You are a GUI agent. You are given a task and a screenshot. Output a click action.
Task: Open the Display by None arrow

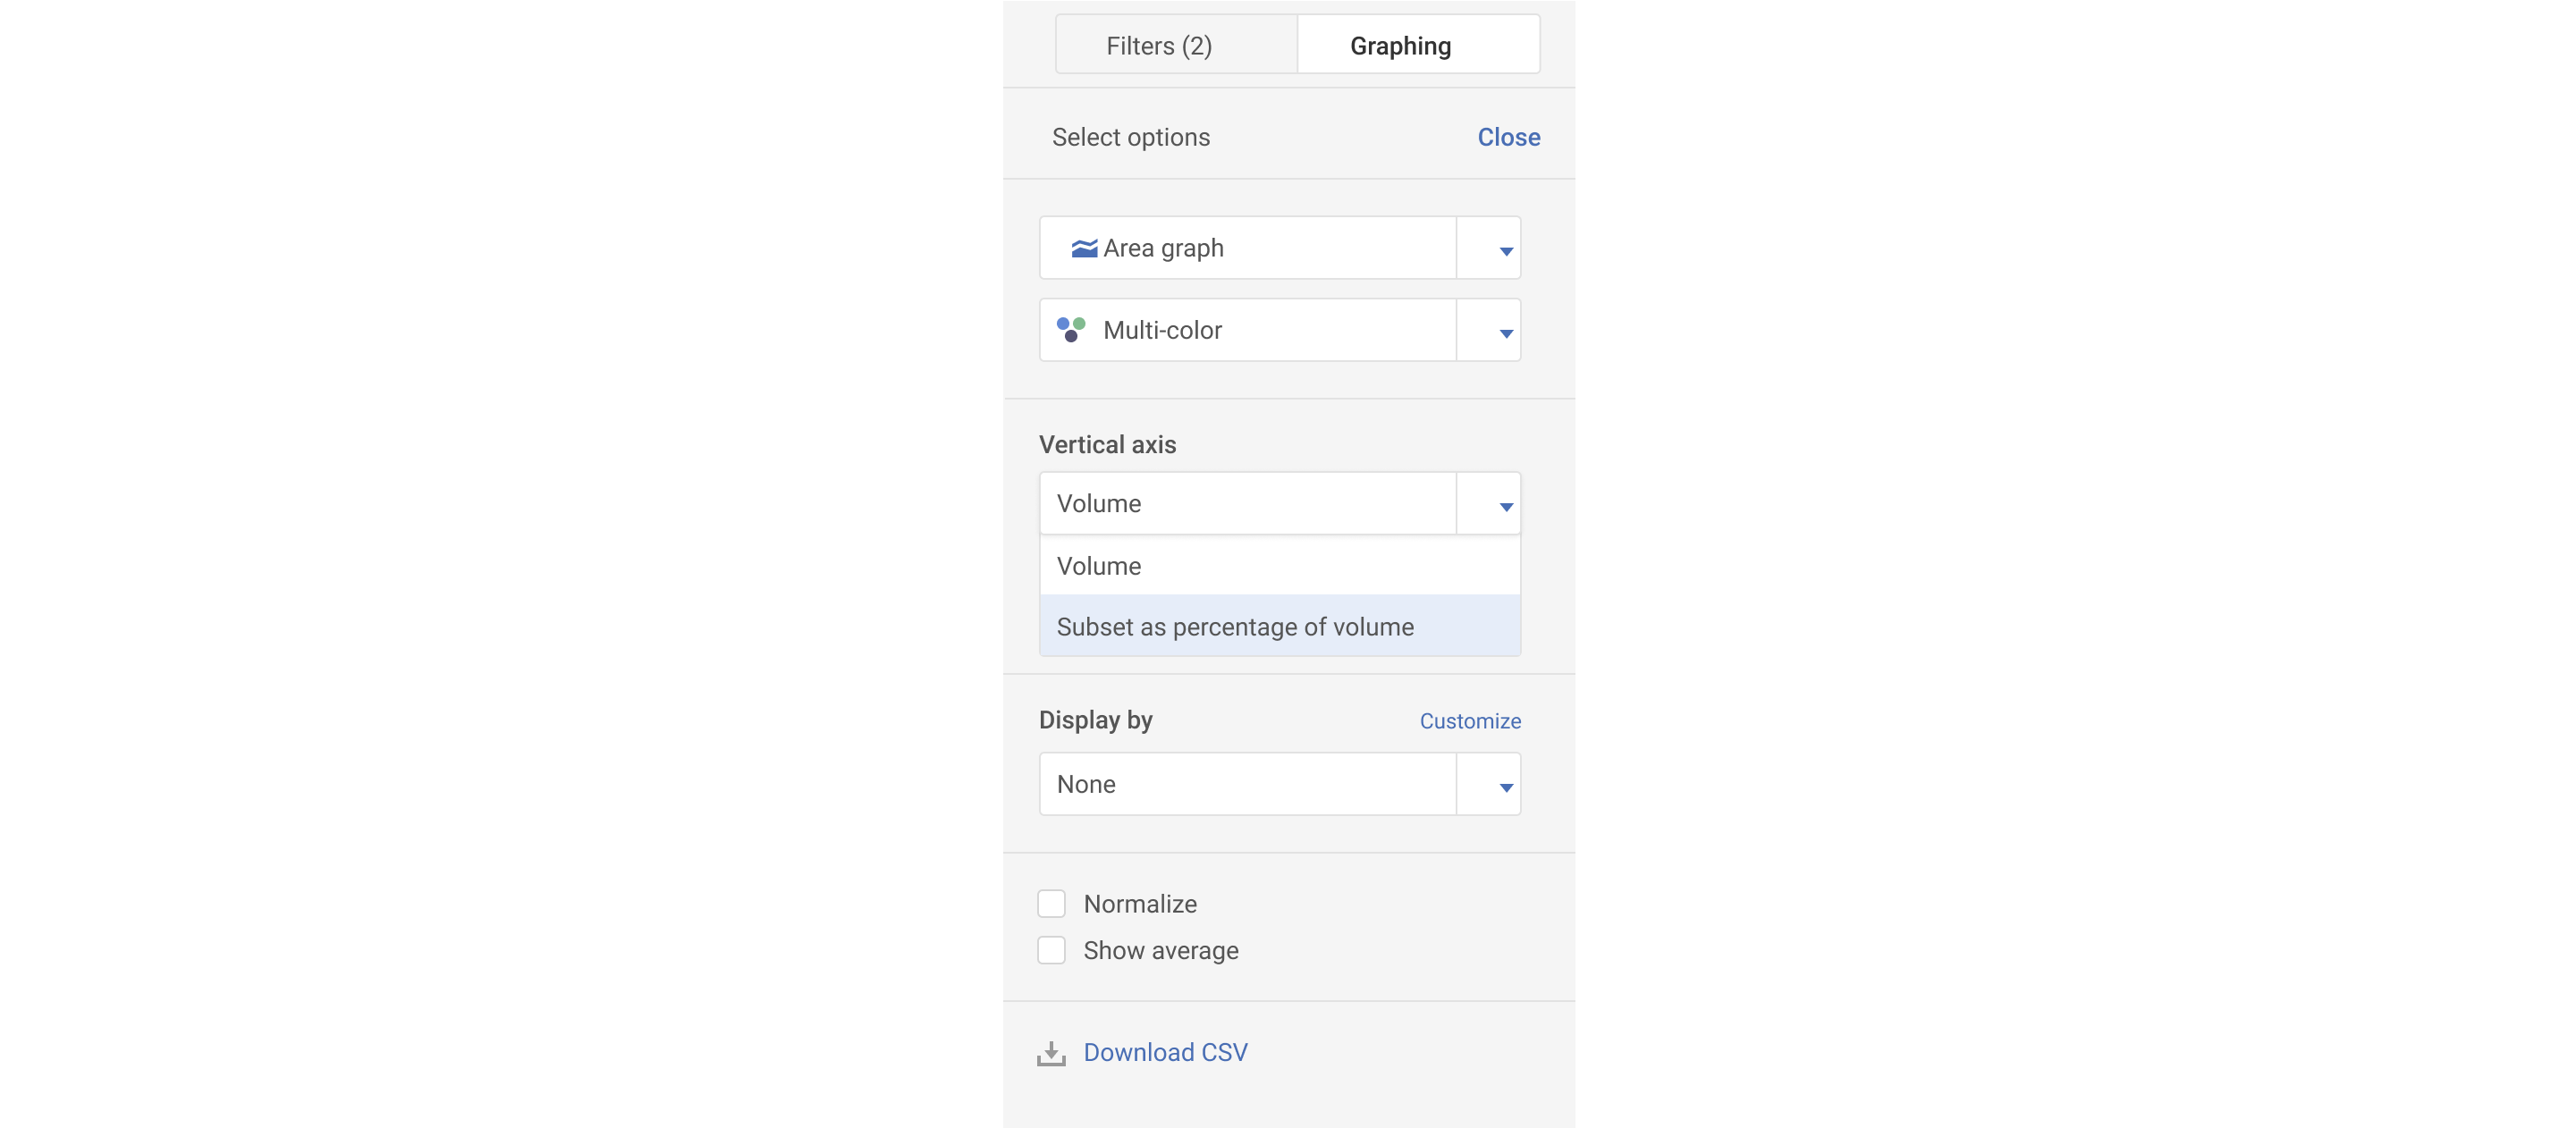pos(1505,785)
